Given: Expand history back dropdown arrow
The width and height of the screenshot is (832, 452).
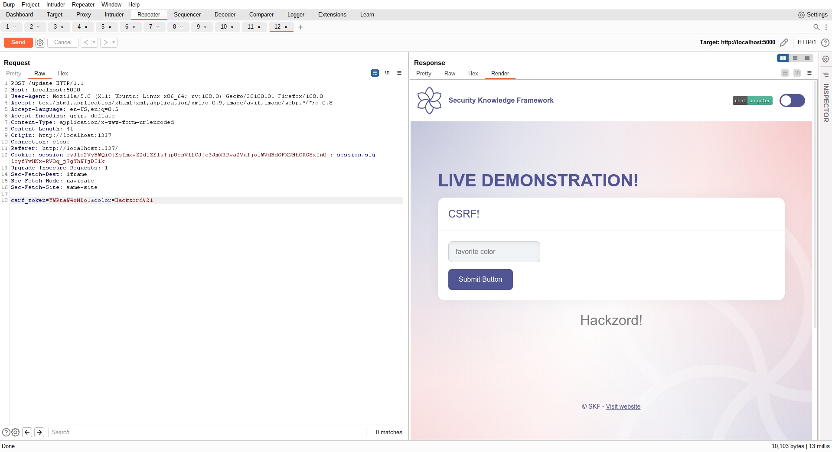Looking at the screenshot, I should point(94,42).
